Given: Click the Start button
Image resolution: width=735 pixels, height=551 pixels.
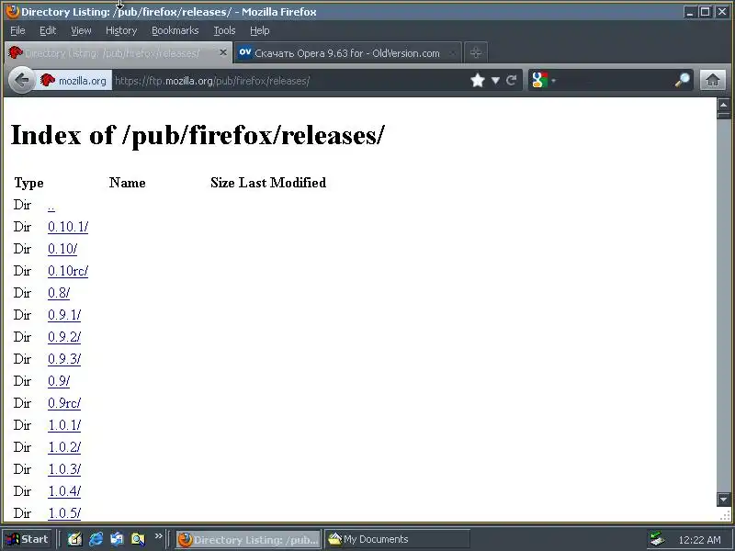Looking at the screenshot, I should coord(28,539).
